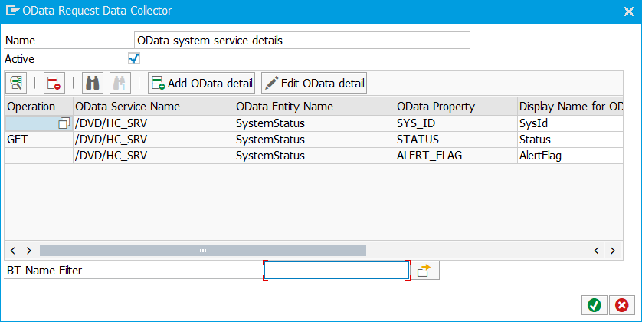Click the delete row toolbar icon
The height and width of the screenshot is (322, 642).
(x=54, y=83)
